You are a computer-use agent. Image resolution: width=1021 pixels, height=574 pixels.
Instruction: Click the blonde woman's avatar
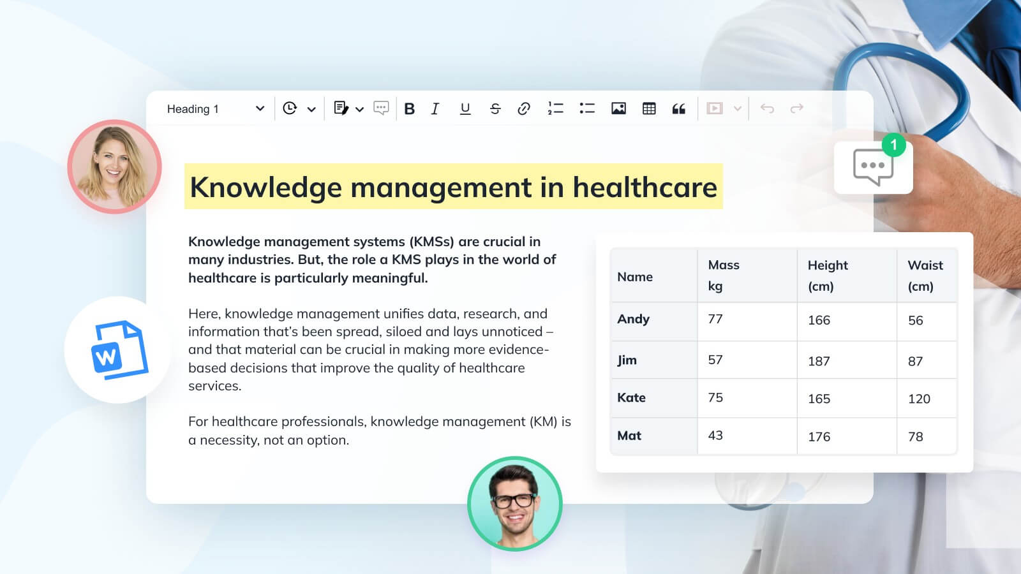[115, 167]
